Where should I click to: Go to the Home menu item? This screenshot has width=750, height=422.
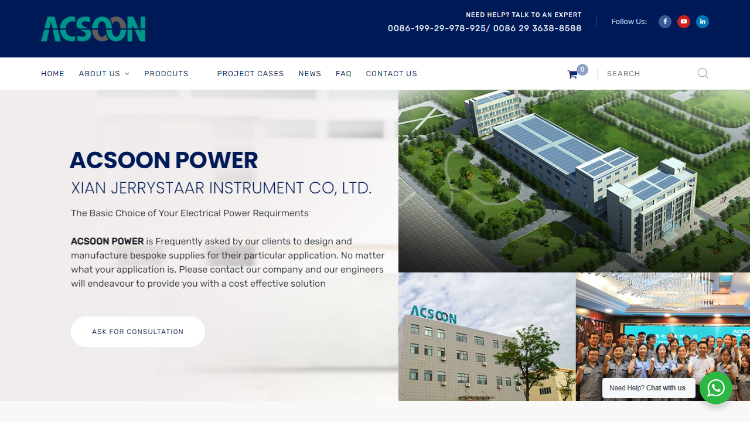point(53,74)
